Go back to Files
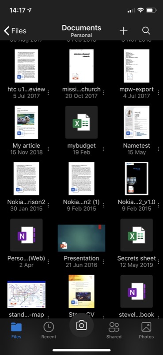The image size is (163, 355). 15,31
